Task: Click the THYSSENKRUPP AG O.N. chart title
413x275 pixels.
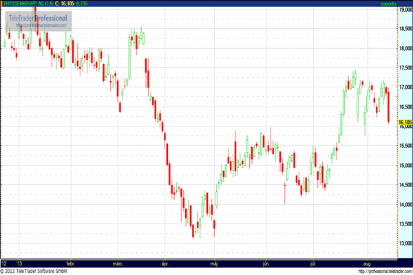Action: (x=32, y=4)
